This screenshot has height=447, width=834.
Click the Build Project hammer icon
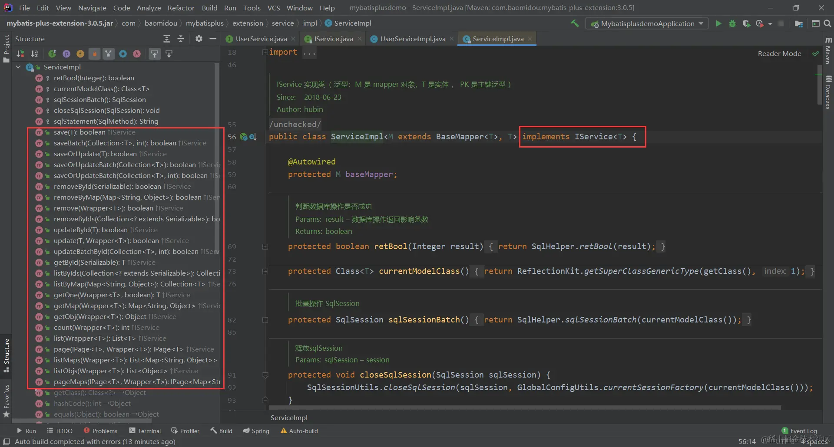point(575,23)
